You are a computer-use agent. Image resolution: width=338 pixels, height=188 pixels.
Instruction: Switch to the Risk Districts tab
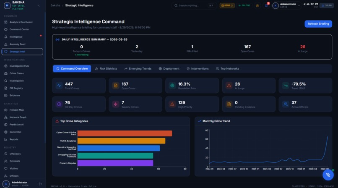click(106, 68)
